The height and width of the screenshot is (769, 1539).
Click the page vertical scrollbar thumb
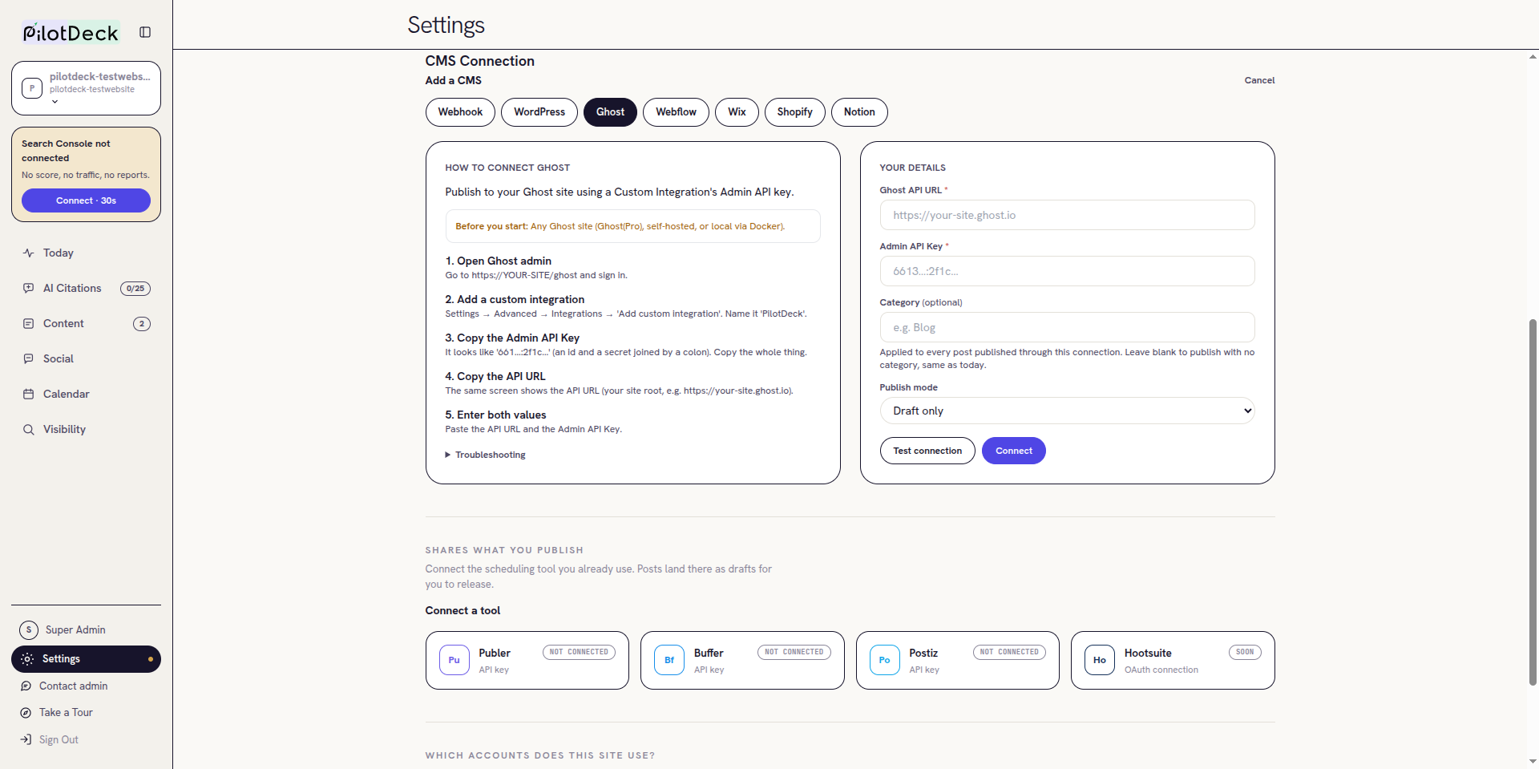pos(1533,501)
